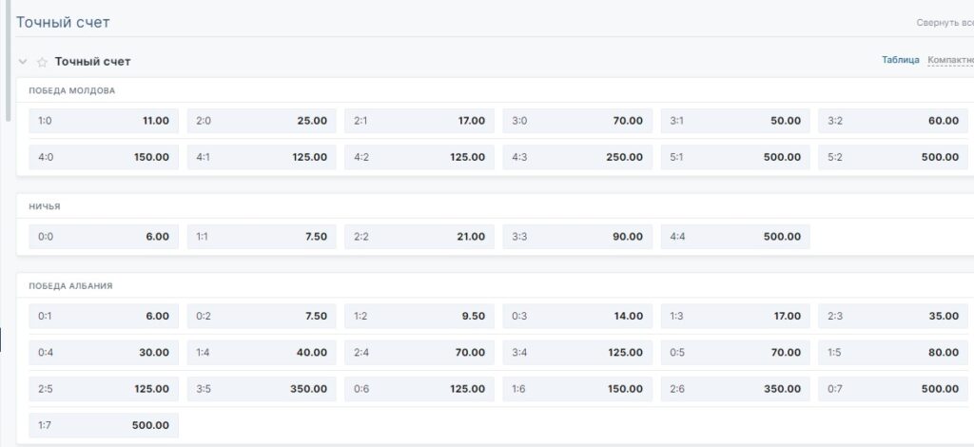Image resolution: width=974 pixels, height=447 pixels.
Task: Select score 2:6 odds 350.00
Action: (735, 389)
